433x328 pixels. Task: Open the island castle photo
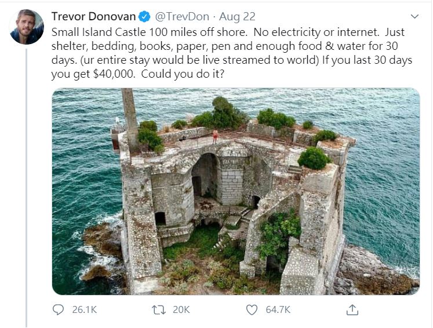click(x=236, y=191)
